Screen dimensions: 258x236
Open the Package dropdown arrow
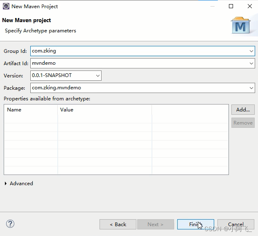251,88
